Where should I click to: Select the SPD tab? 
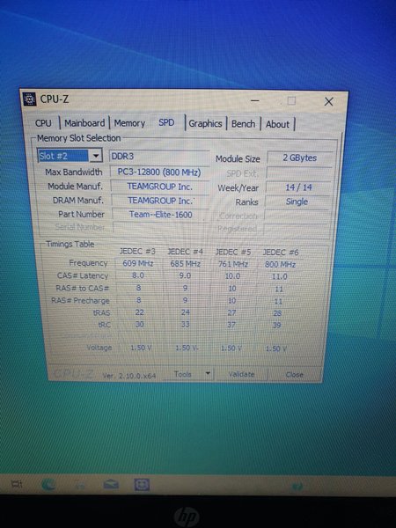(166, 122)
